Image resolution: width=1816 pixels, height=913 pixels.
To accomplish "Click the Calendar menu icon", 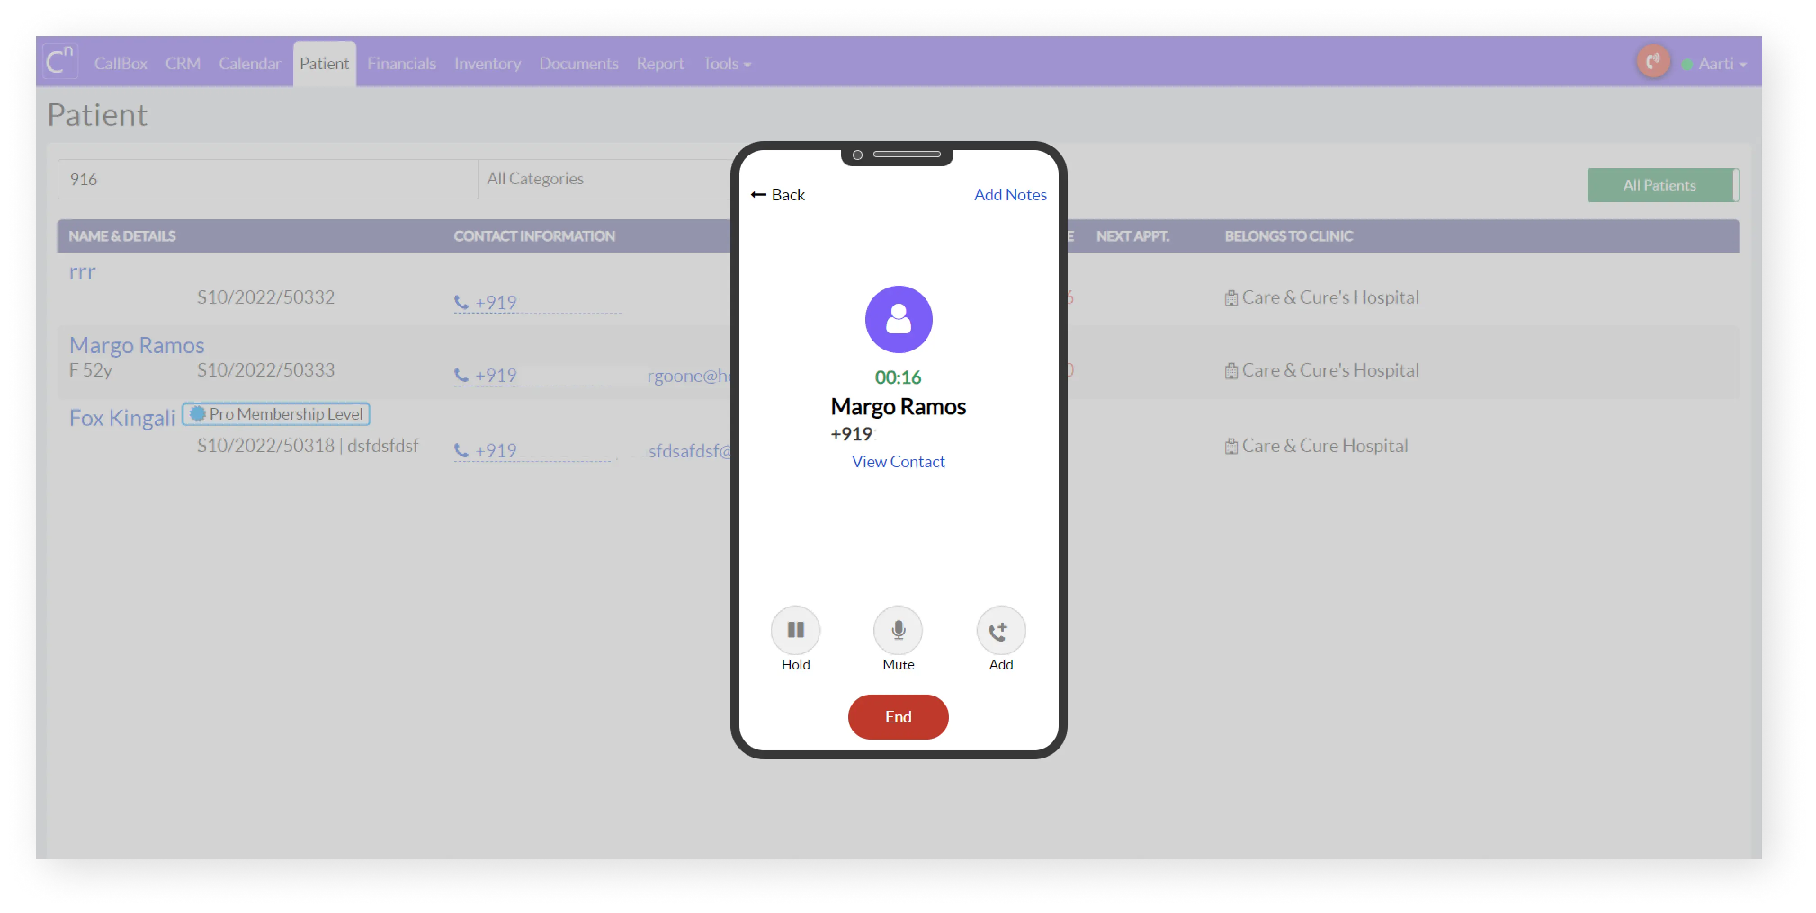I will pos(250,63).
